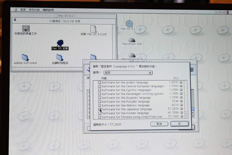Image resolution: width=232 pixels, height=155 pixels.
Task: Click the 功能 column header
Action: click(x=104, y=78)
